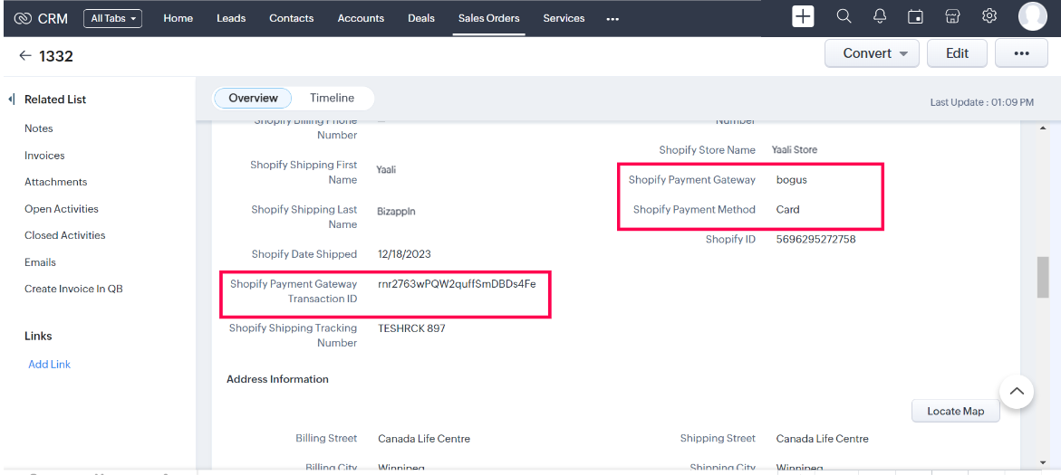Open the calendar icon in header
1061x475 pixels.
[x=916, y=17]
